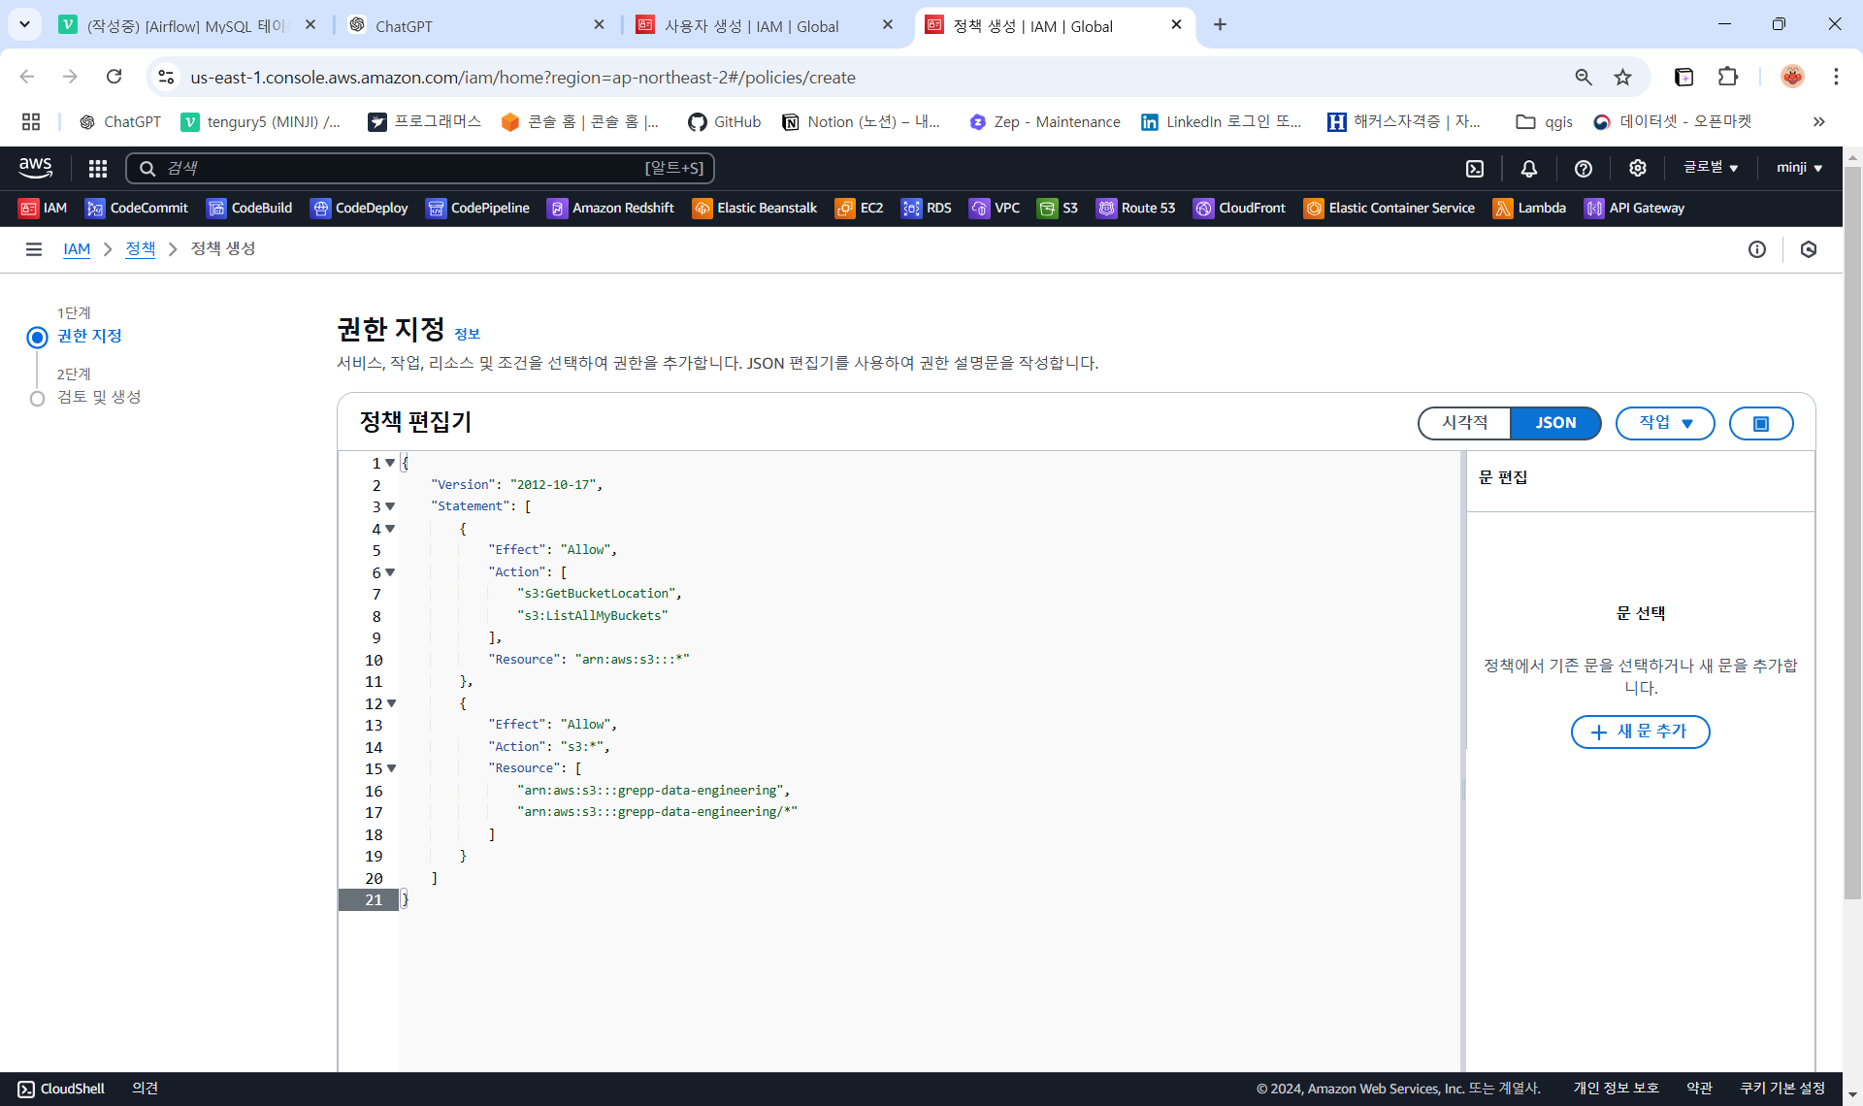Open the AWS services grid menu

point(97,169)
